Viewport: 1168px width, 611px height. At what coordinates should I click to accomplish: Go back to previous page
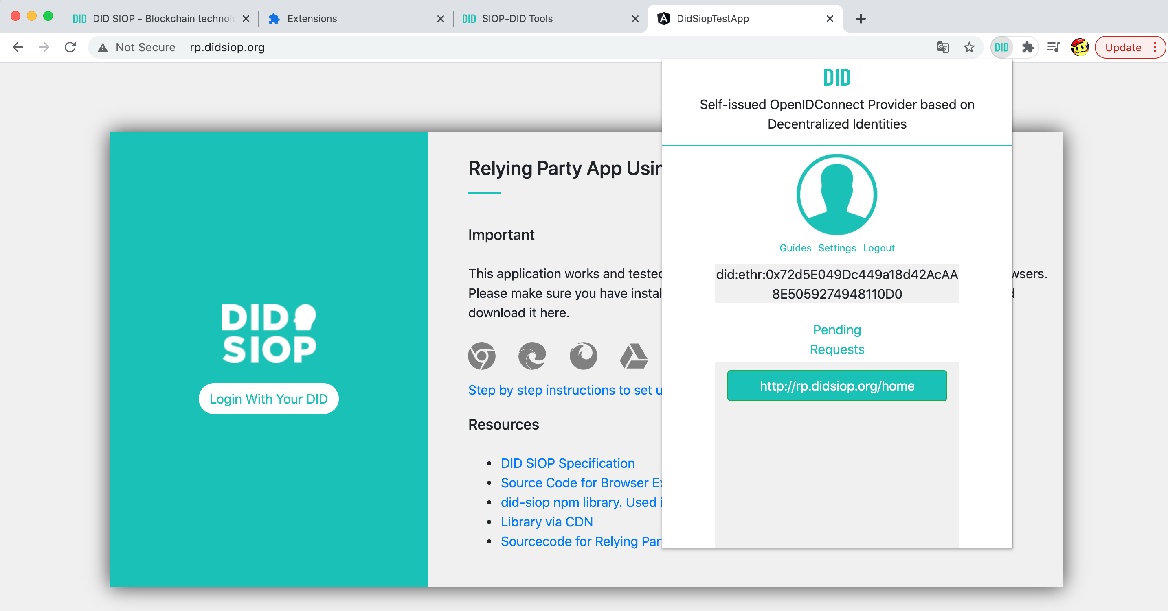click(18, 47)
